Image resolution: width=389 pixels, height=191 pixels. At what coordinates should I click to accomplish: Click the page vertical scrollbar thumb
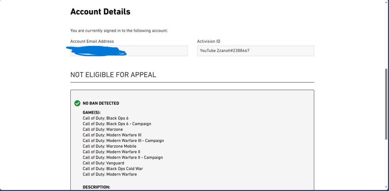click(x=386, y=104)
